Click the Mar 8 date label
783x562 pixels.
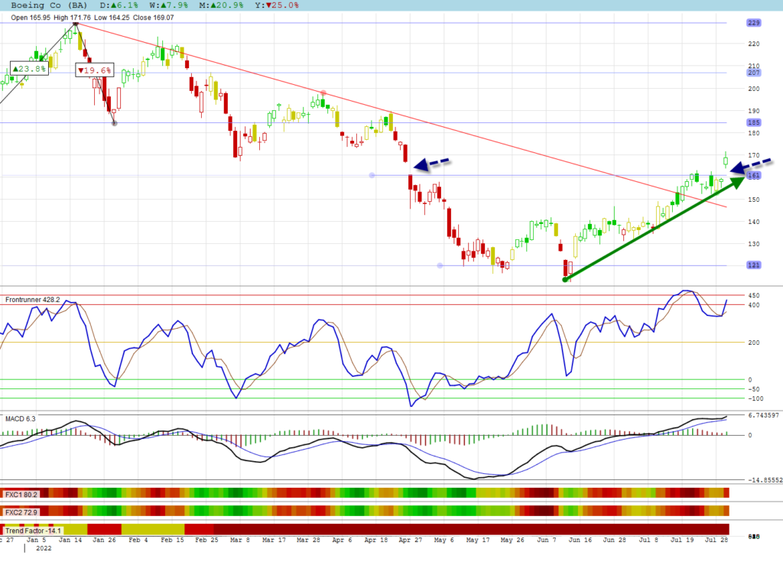coord(239,540)
